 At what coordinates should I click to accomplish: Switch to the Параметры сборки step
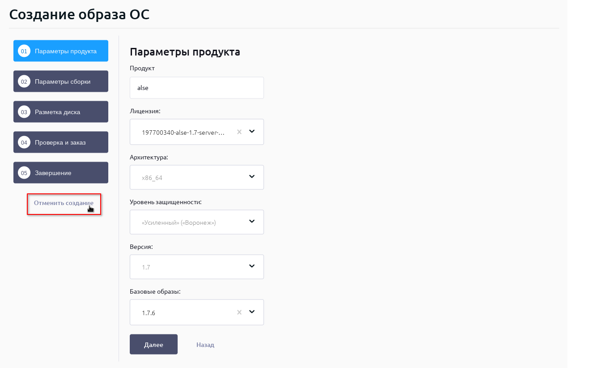63,81
